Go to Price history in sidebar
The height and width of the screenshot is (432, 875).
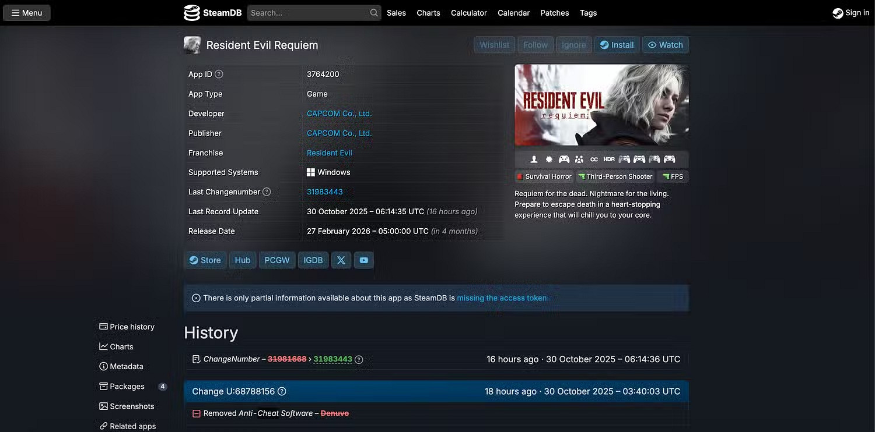pyautogui.click(x=132, y=327)
